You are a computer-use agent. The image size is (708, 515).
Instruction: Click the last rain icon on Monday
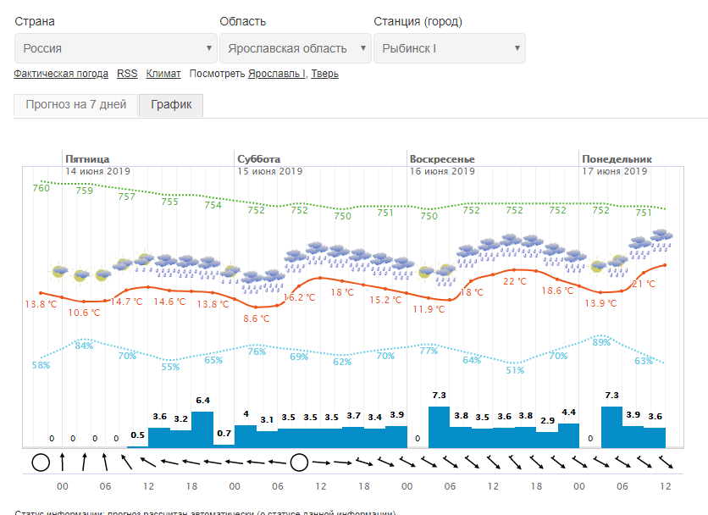coord(661,237)
